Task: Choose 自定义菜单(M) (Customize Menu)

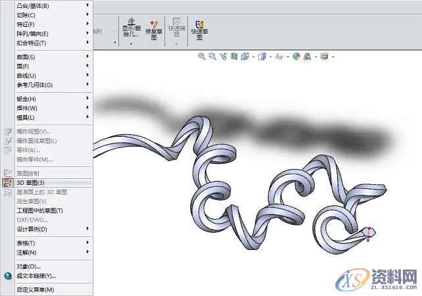Action: [53, 290]
